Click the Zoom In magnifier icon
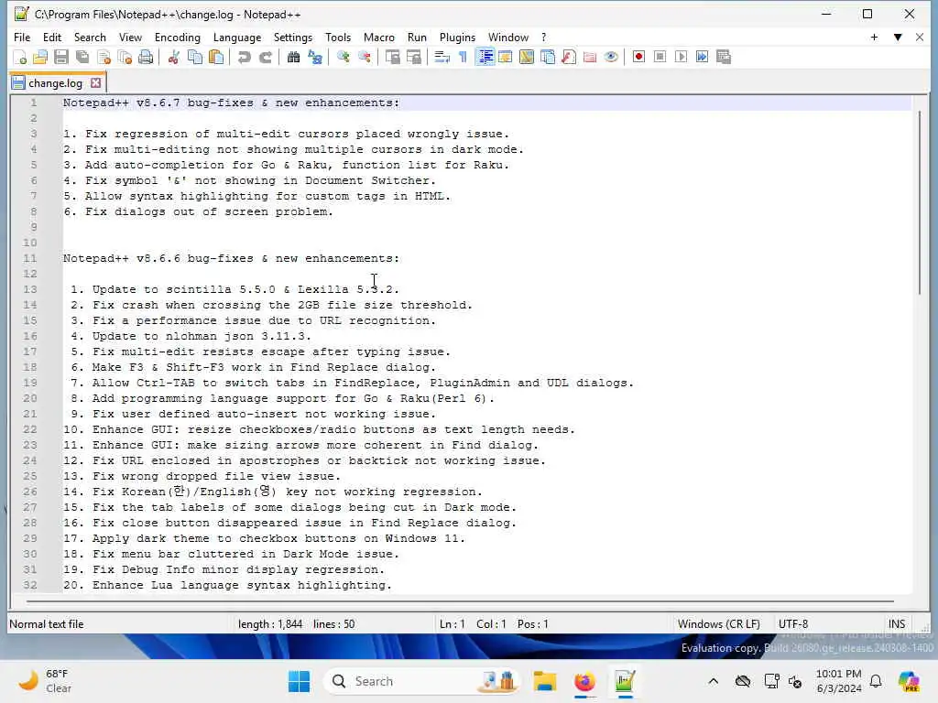 pos(343,58)
